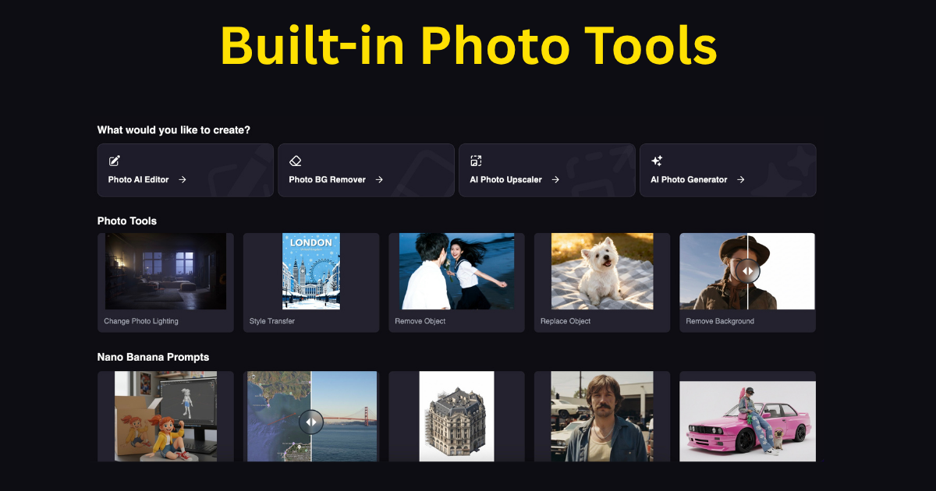Select the AI Photo Upscaler label
Screen dimensions: 936x491
point(507,180)
